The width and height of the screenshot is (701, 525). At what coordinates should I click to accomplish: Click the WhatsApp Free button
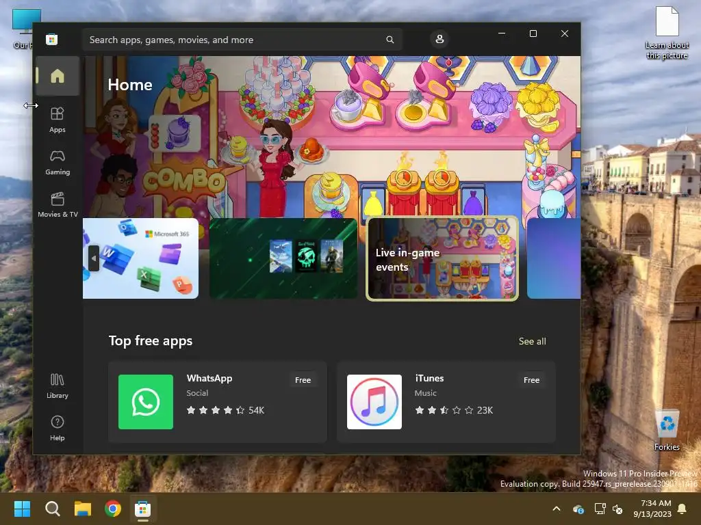[x=303, y=380]
